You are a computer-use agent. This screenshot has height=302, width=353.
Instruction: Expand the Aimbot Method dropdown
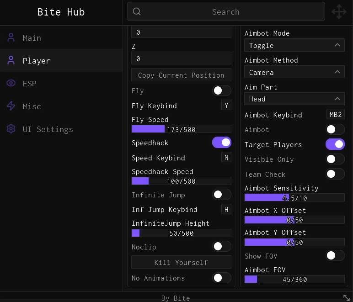294,72
